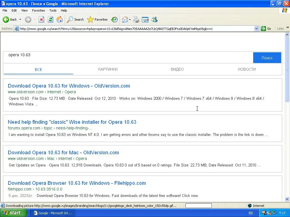This screenshot has height=217, width=290.
Task: Open the Favorites menu
Action: click(39, 10)
